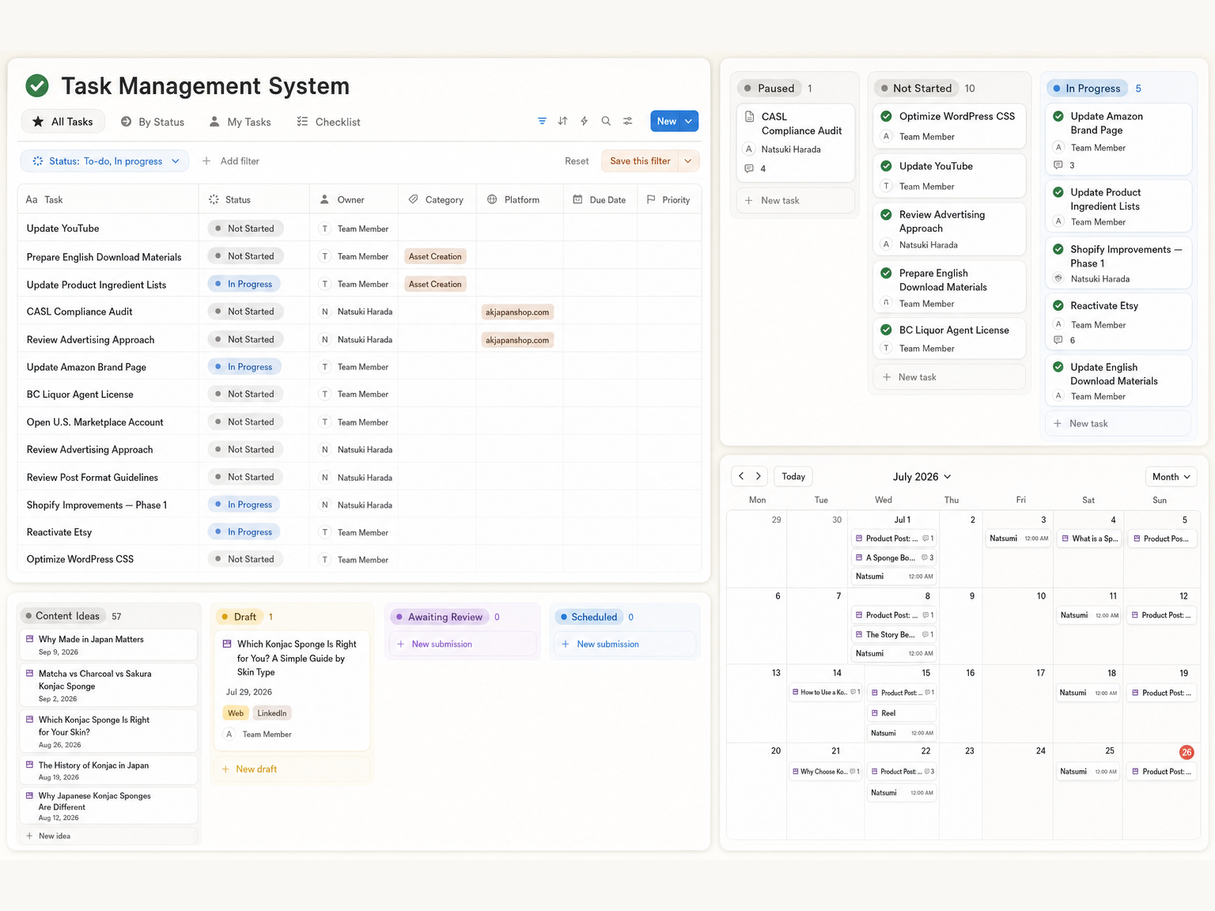The height and width of the screenshot is (911, 1215).
Task: Toggle check on Prepare English Download Materials card
Action: point(887,273)
